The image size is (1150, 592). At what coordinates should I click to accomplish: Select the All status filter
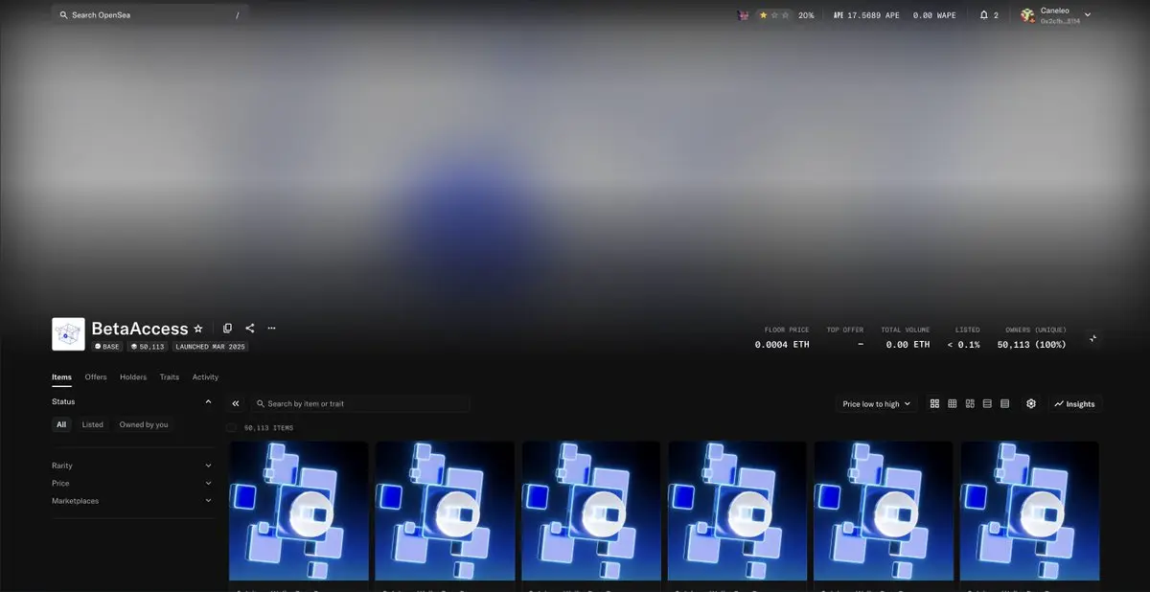point(61,424)
